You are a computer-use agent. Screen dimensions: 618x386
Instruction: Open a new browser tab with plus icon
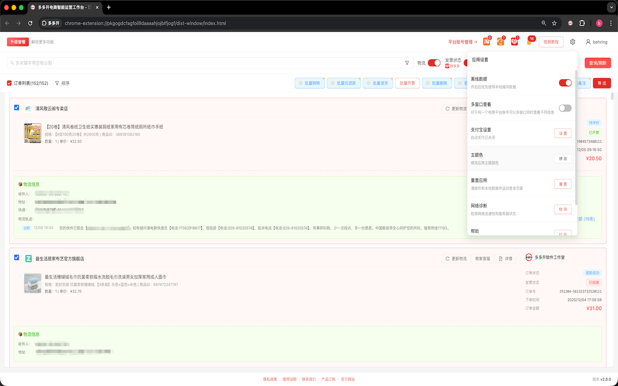point(109,8)
